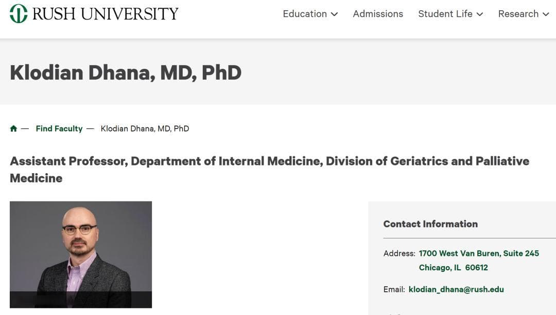Screen dimensions: 556x315
Task: Click the Contact Information heading
Action: click(x=430, y=224)
